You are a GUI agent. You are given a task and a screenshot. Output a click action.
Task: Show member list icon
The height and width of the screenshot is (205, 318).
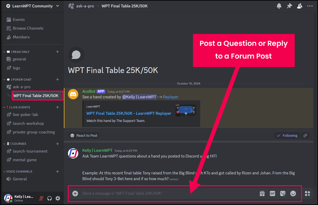tap(299, 6)
